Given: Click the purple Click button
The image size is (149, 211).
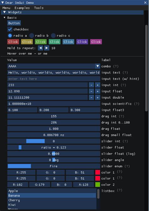Looking at the screenshot, I should coord(82,42).
